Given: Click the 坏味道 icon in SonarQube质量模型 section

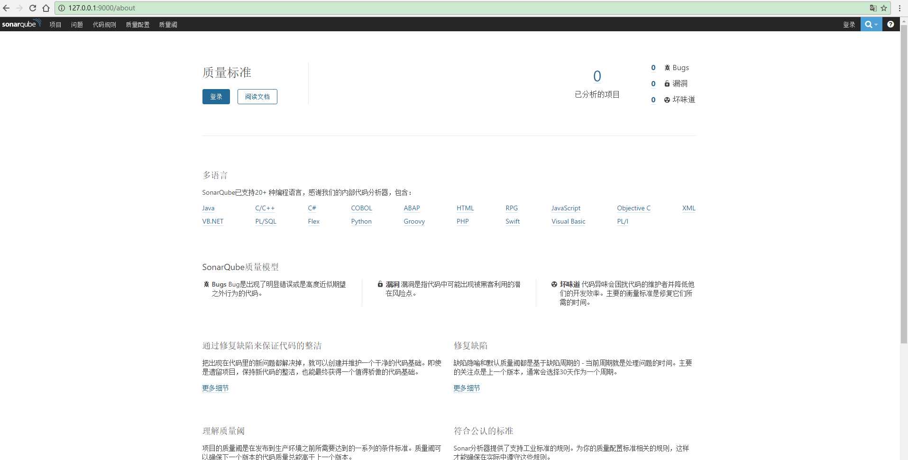Looking at the screenshot, I should coord(554,284).
